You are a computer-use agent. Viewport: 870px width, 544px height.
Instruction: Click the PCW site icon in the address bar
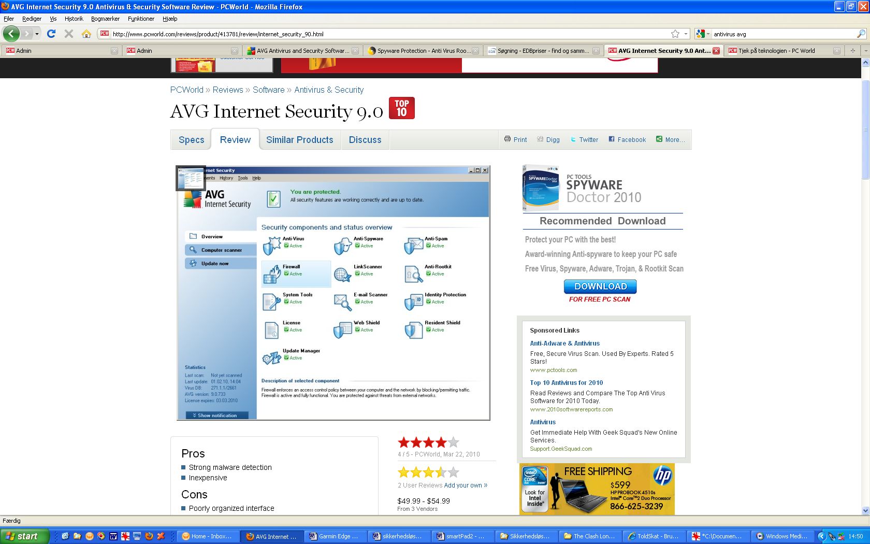click(105, 34)
